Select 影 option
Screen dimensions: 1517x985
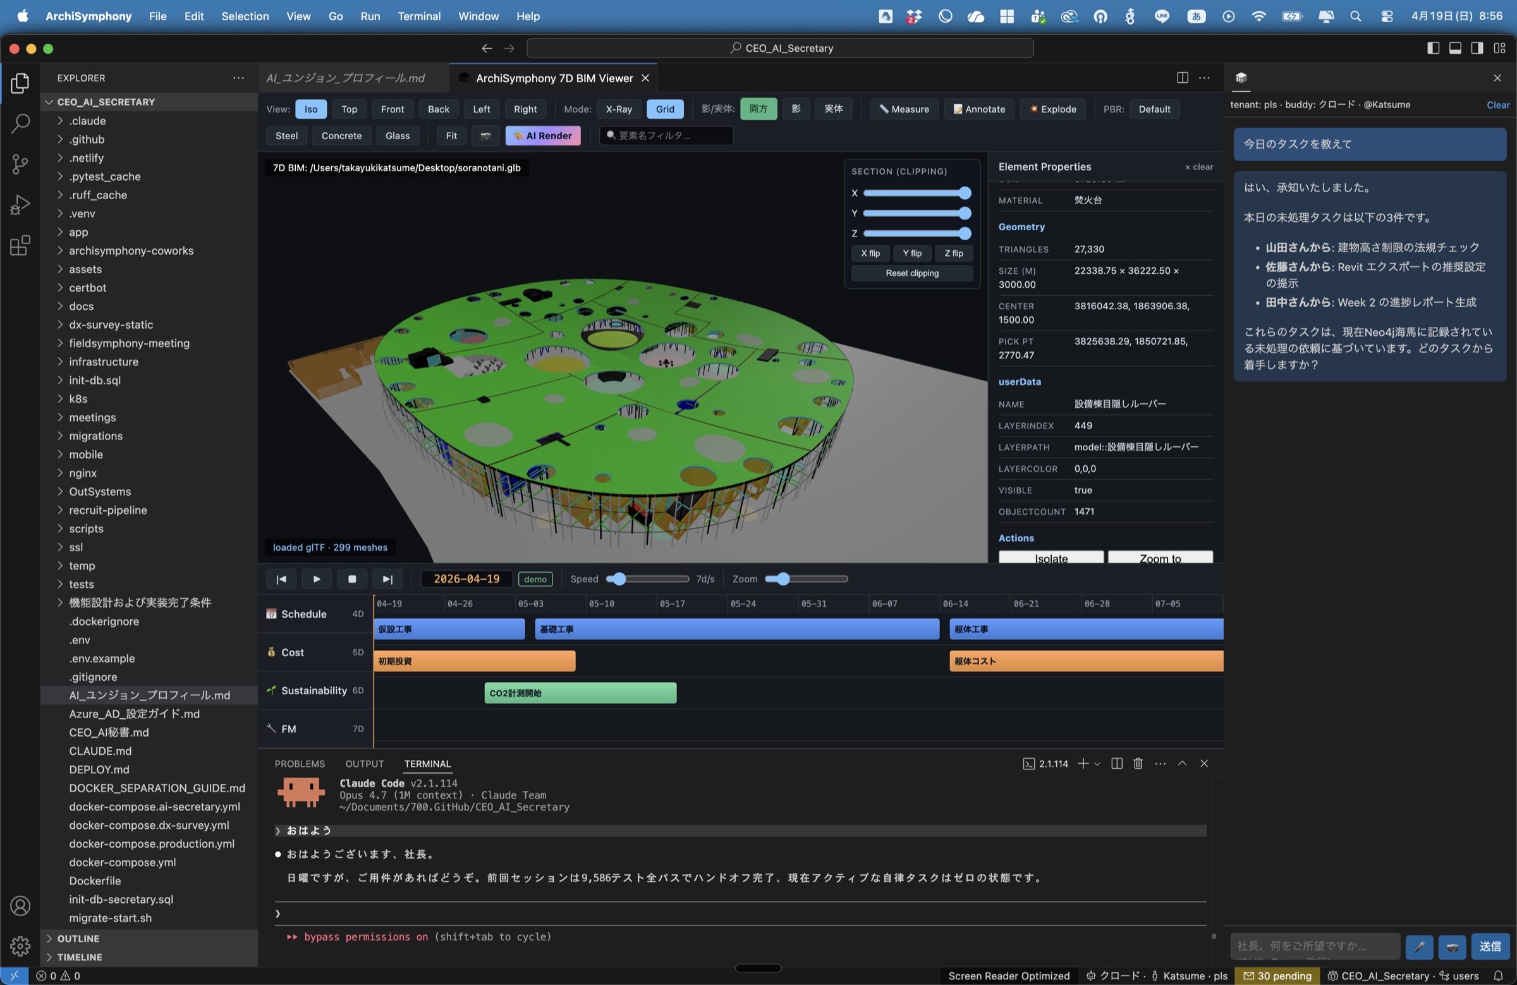tap(796, 108)
